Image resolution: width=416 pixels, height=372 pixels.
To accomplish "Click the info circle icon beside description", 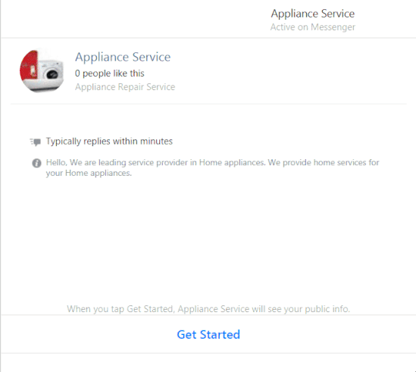I will pos(36,163).
